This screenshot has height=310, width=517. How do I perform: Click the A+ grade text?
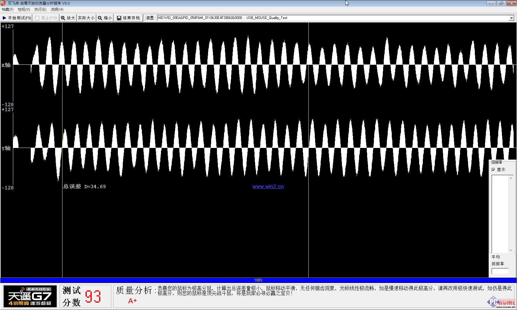[132, 301]
